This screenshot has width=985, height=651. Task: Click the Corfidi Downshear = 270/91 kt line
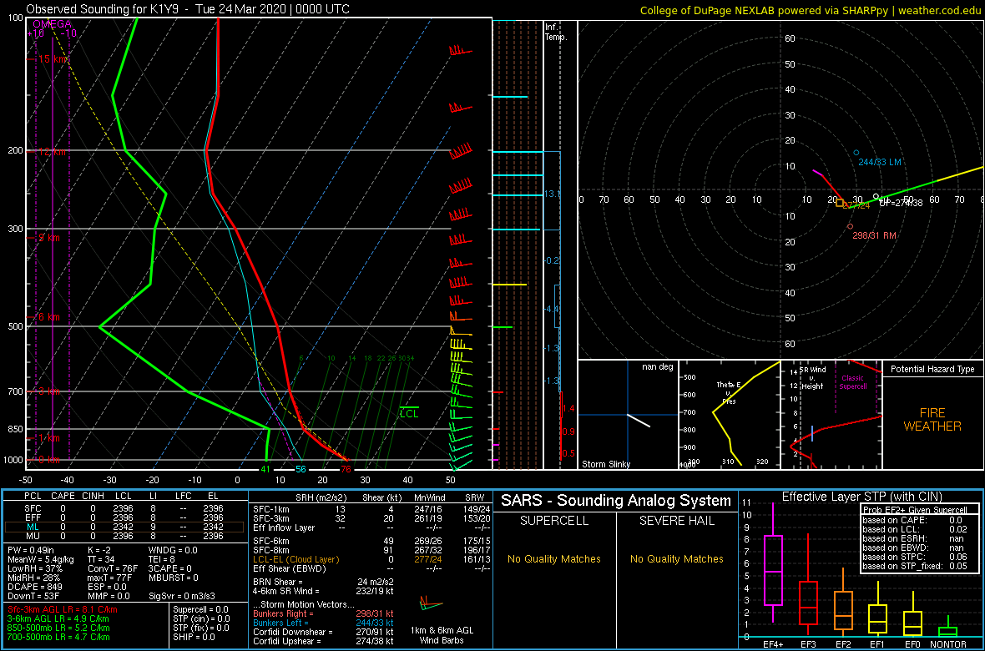tap(323, 632)
